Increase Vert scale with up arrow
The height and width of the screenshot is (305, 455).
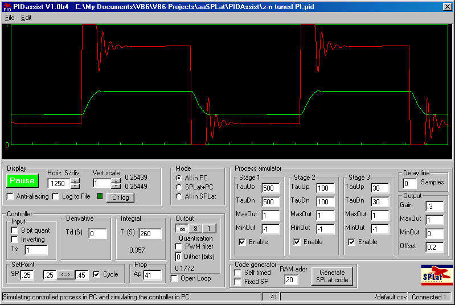116,180
